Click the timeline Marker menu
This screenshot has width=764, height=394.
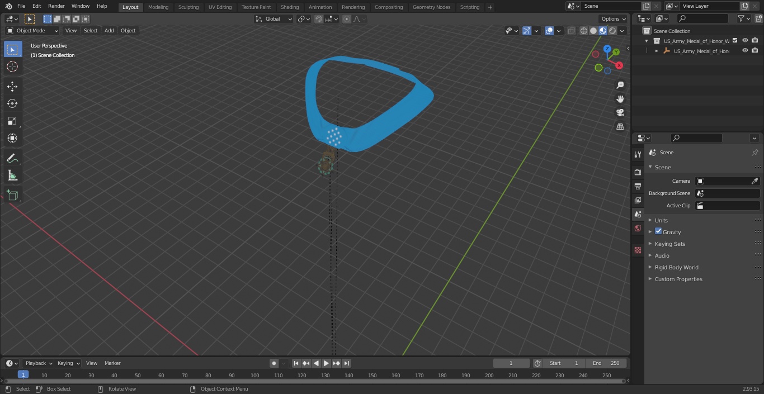pos(112,363)
